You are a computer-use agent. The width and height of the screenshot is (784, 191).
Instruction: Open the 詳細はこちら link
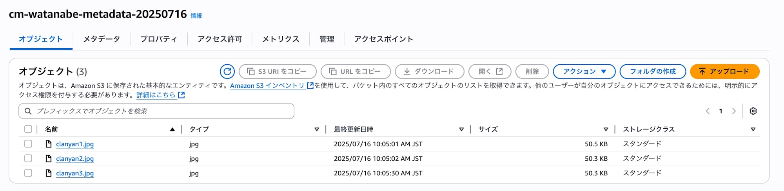tap(160, 95)
